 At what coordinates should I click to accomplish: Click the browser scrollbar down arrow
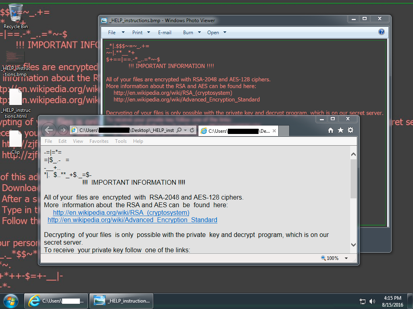coord(353,244)
